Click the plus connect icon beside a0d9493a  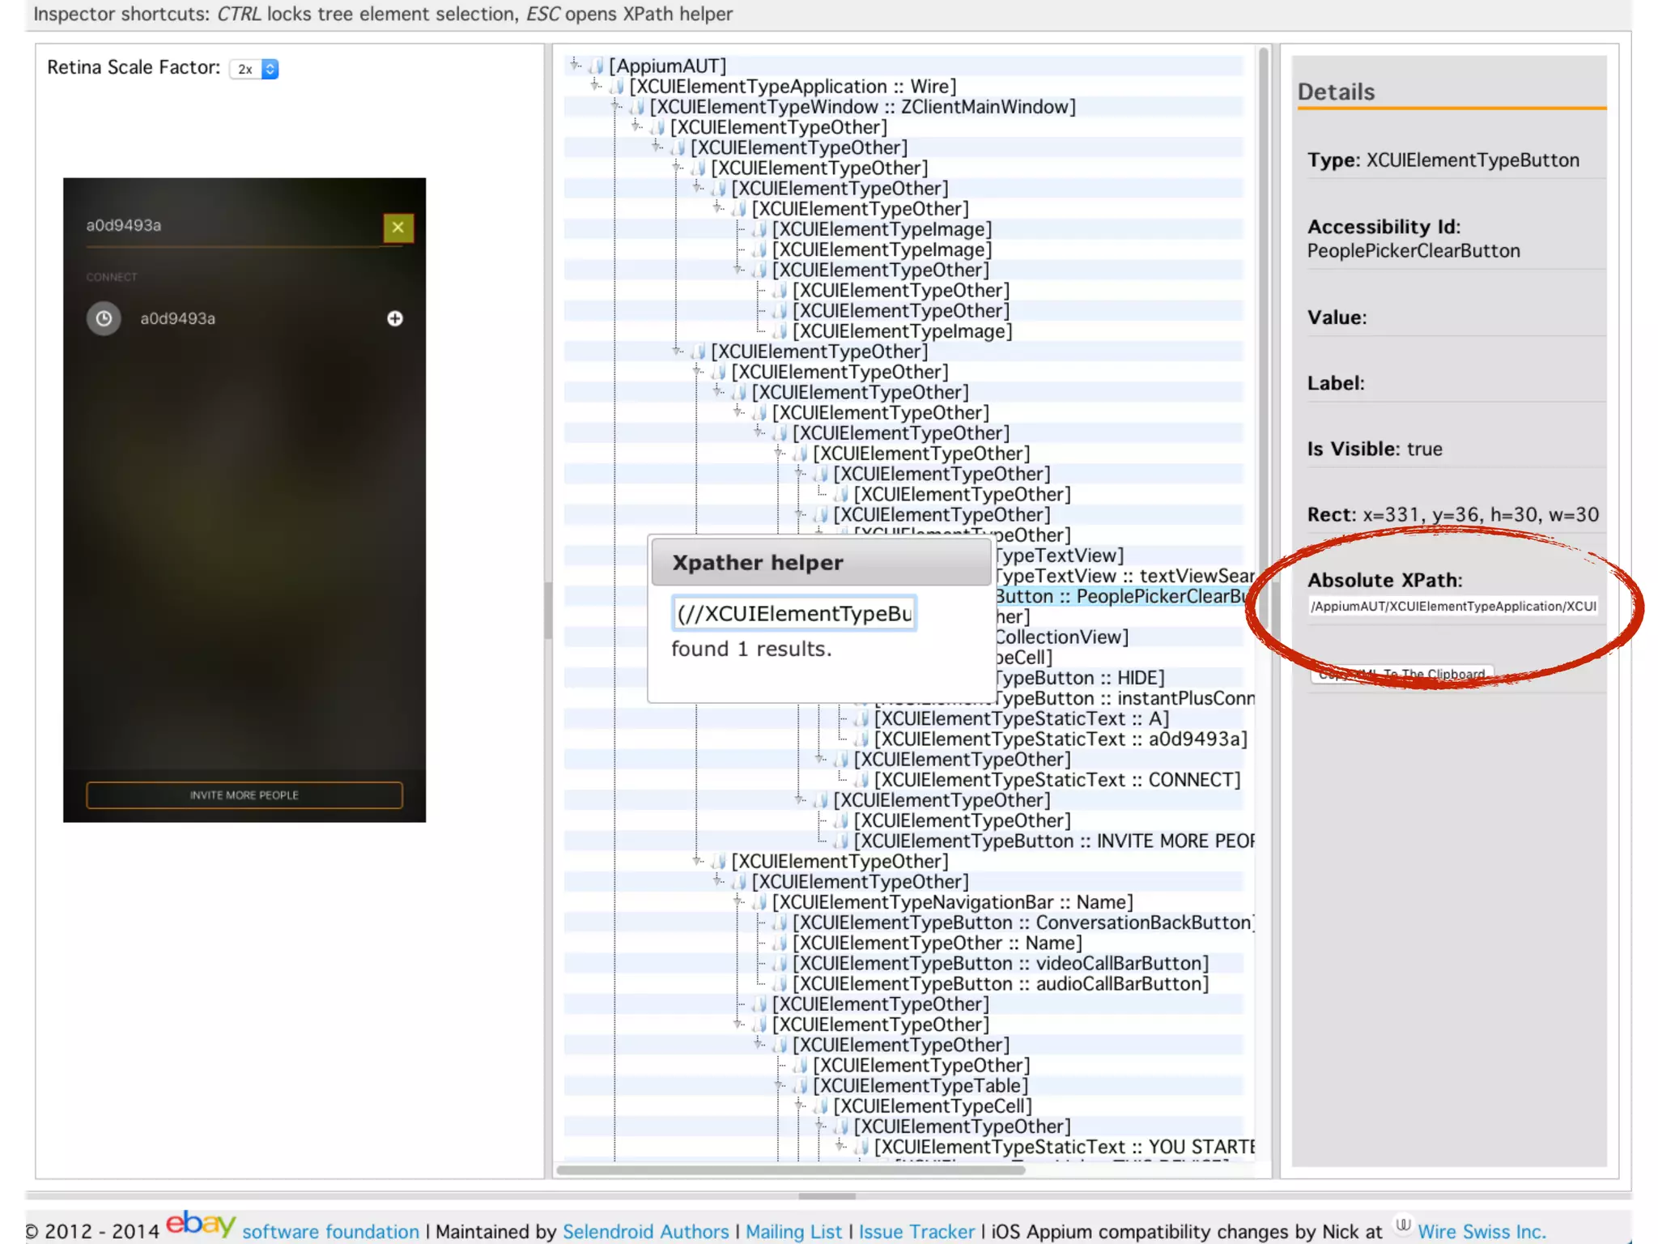click(395, 318)
